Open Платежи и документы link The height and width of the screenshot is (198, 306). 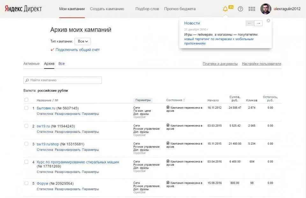coord(220,64)
